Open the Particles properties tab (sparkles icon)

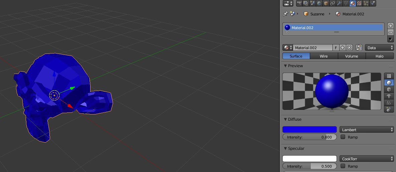coord(366,3)
